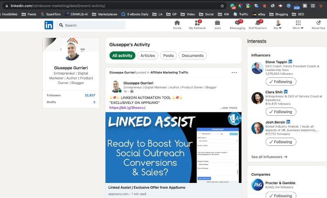Click the orange U browser extension icon
Viewport: 327px width, 198px height.
click(321, 6)
